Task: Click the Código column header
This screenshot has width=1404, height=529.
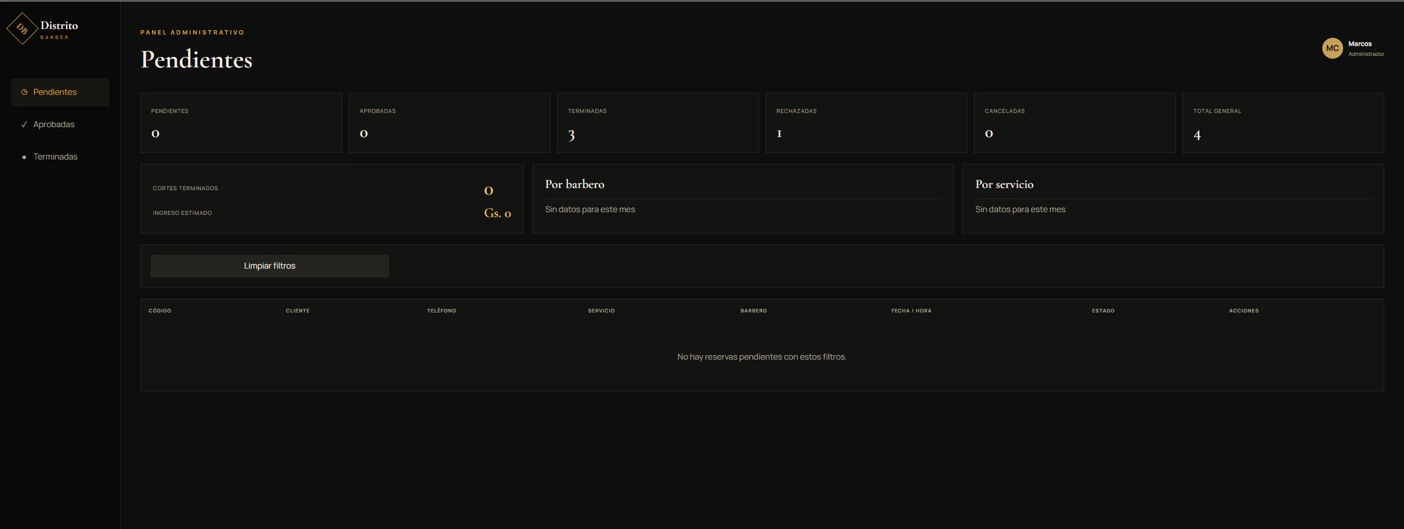Action: (x=160, y=311)
